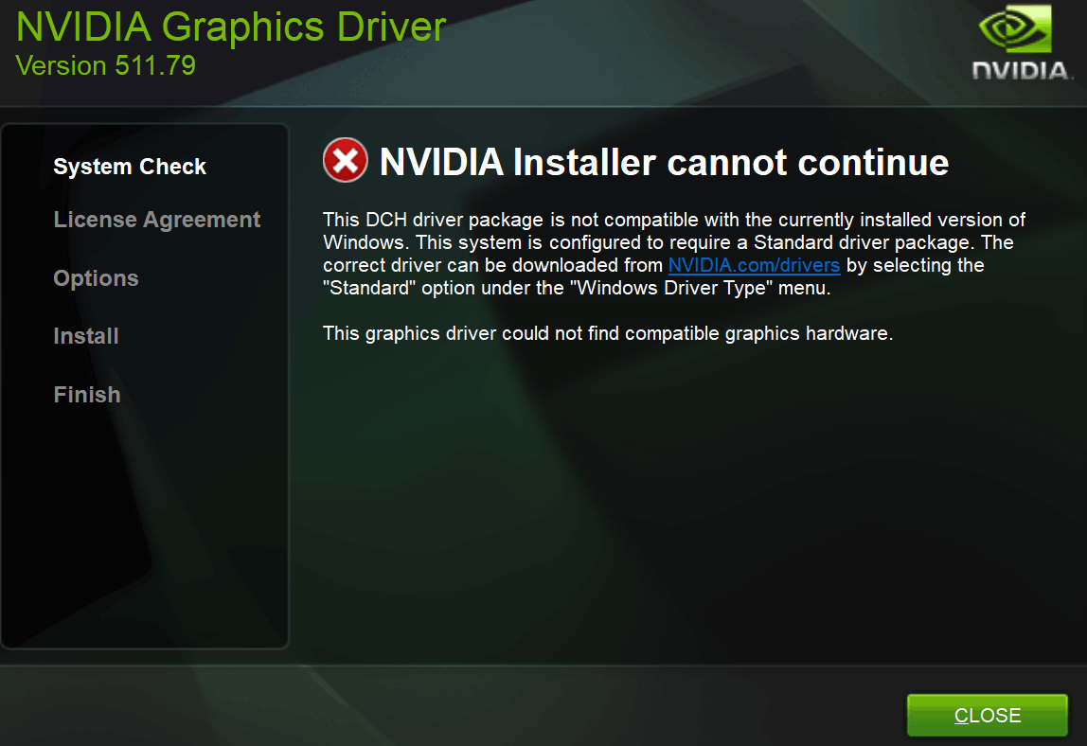Click the NVIDIA wordmark under the logo
This screenshot has height=746, width=1087.
[x=1022, y=71]
